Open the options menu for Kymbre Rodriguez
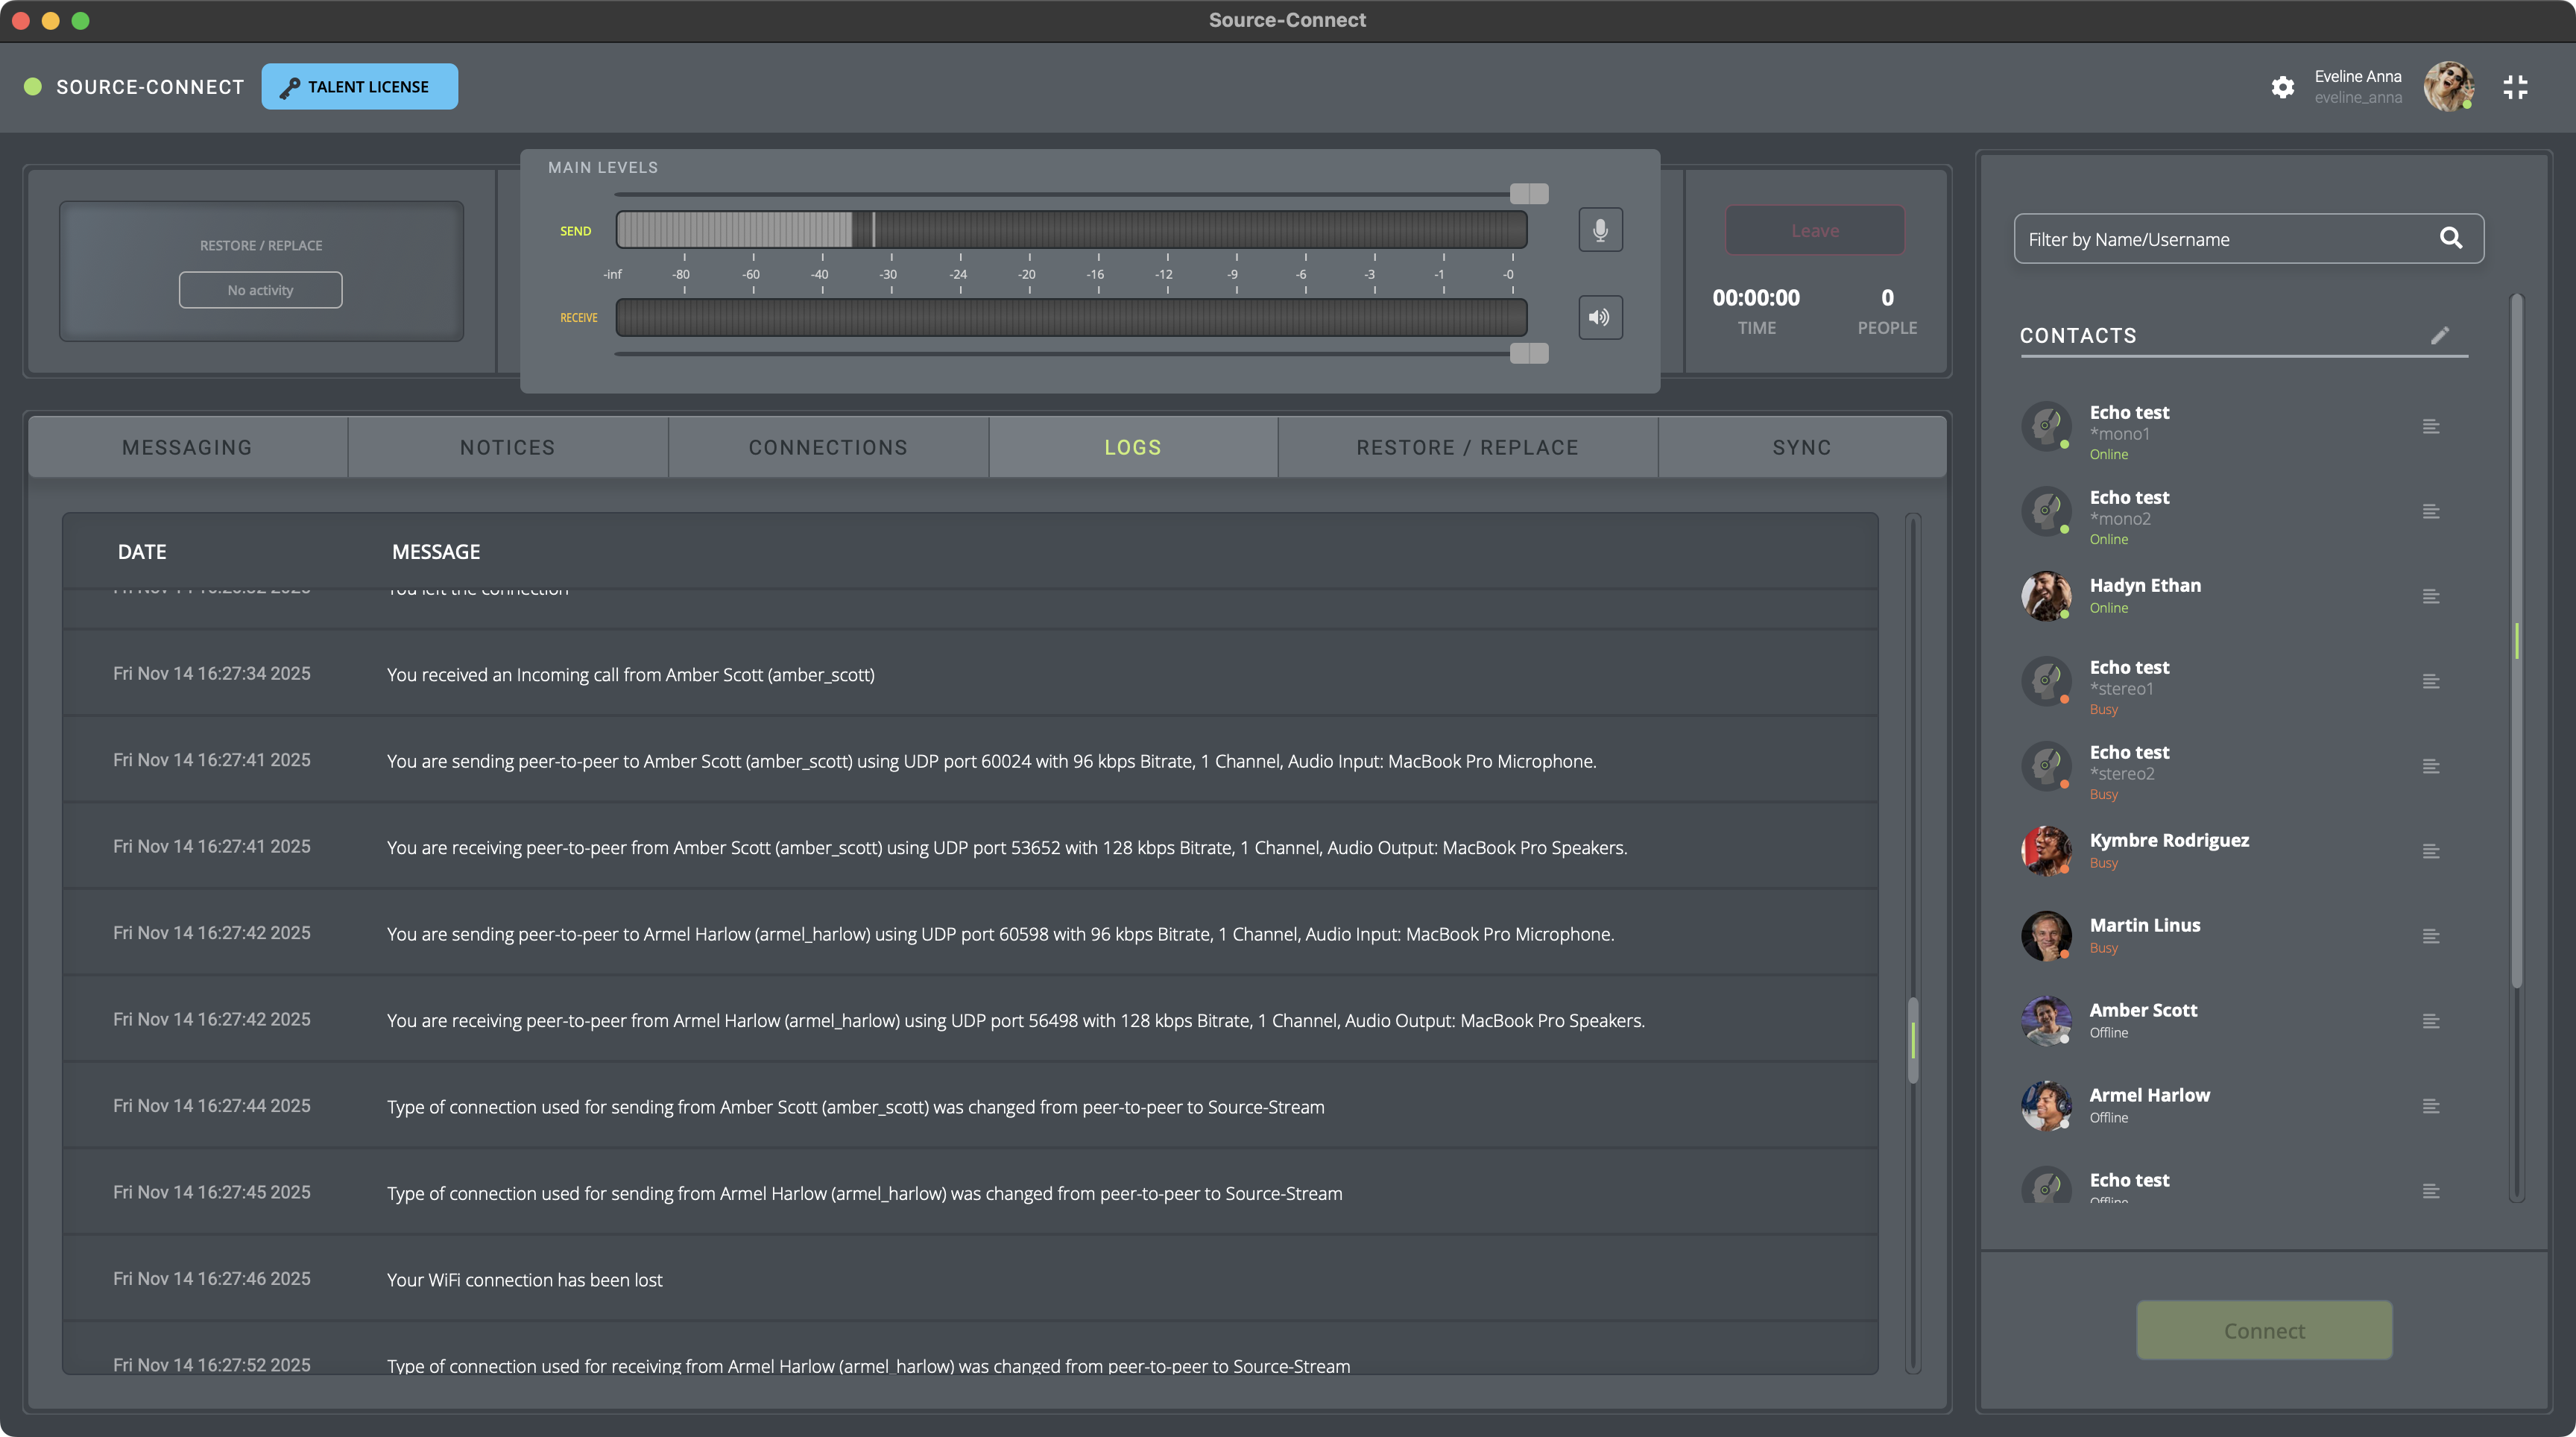This screenshot has width=2576, height=1437. [x=2431, y=851]
